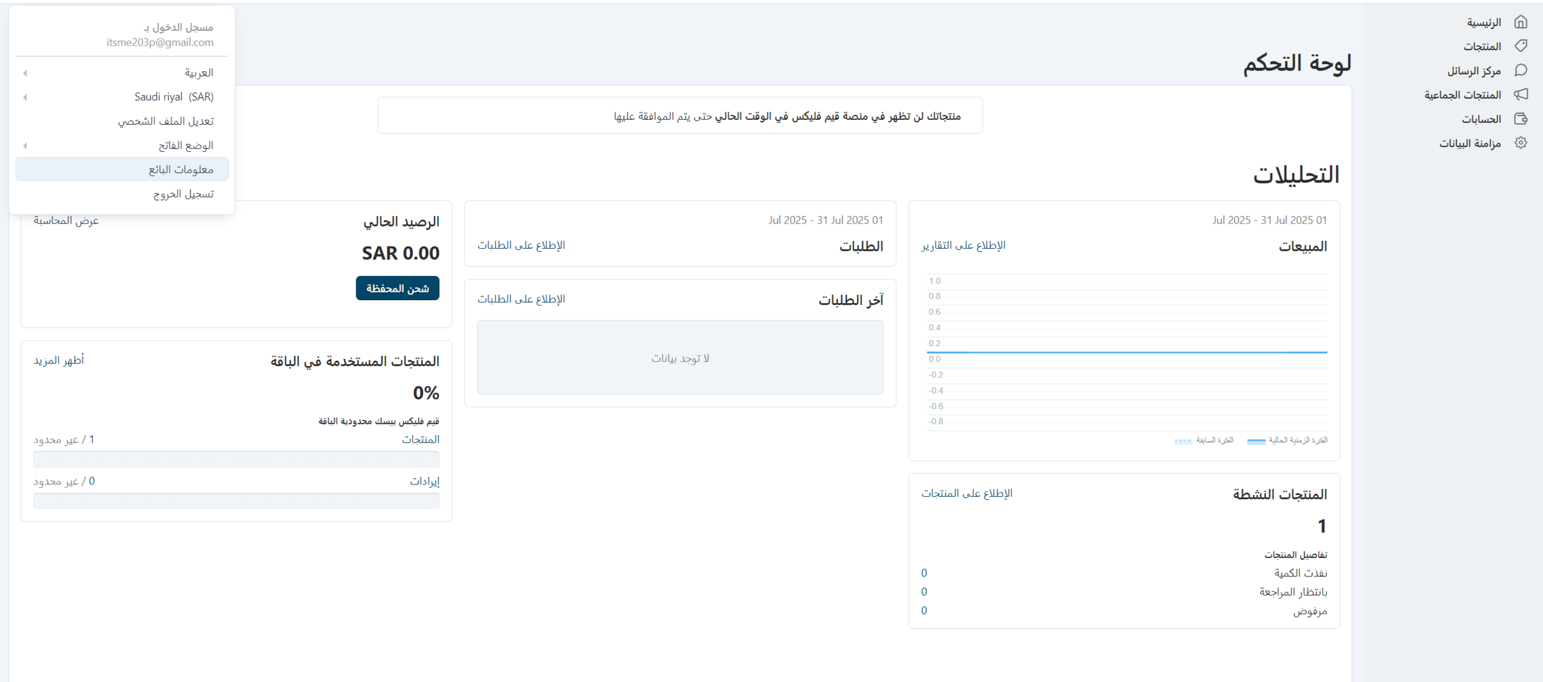Click the megaphone group products icon
The image size is (1543, 682).
1520,94
